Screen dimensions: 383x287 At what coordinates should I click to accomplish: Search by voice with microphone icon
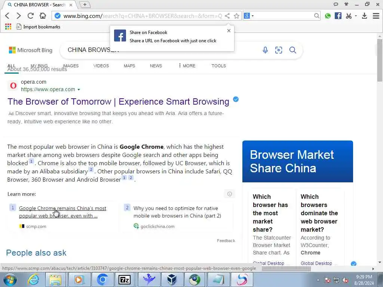click(x=265, y=50)
